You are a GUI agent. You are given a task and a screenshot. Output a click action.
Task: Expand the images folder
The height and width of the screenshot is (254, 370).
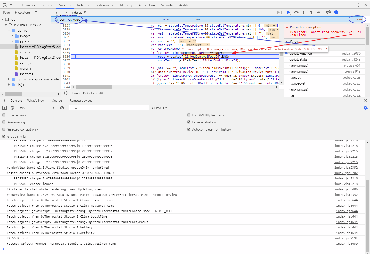[x=12, y=36]
